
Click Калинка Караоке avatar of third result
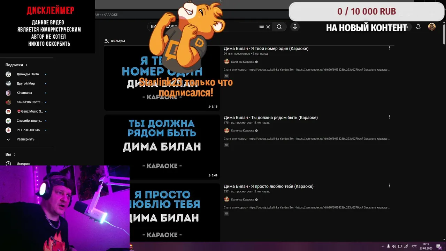coord(226,199)
